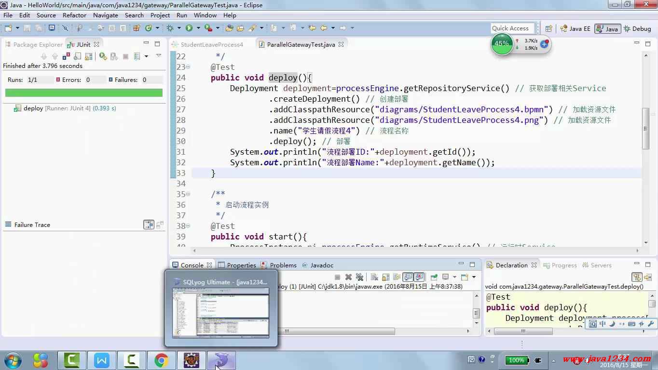Click the Quick Access search field

(513, 28)
